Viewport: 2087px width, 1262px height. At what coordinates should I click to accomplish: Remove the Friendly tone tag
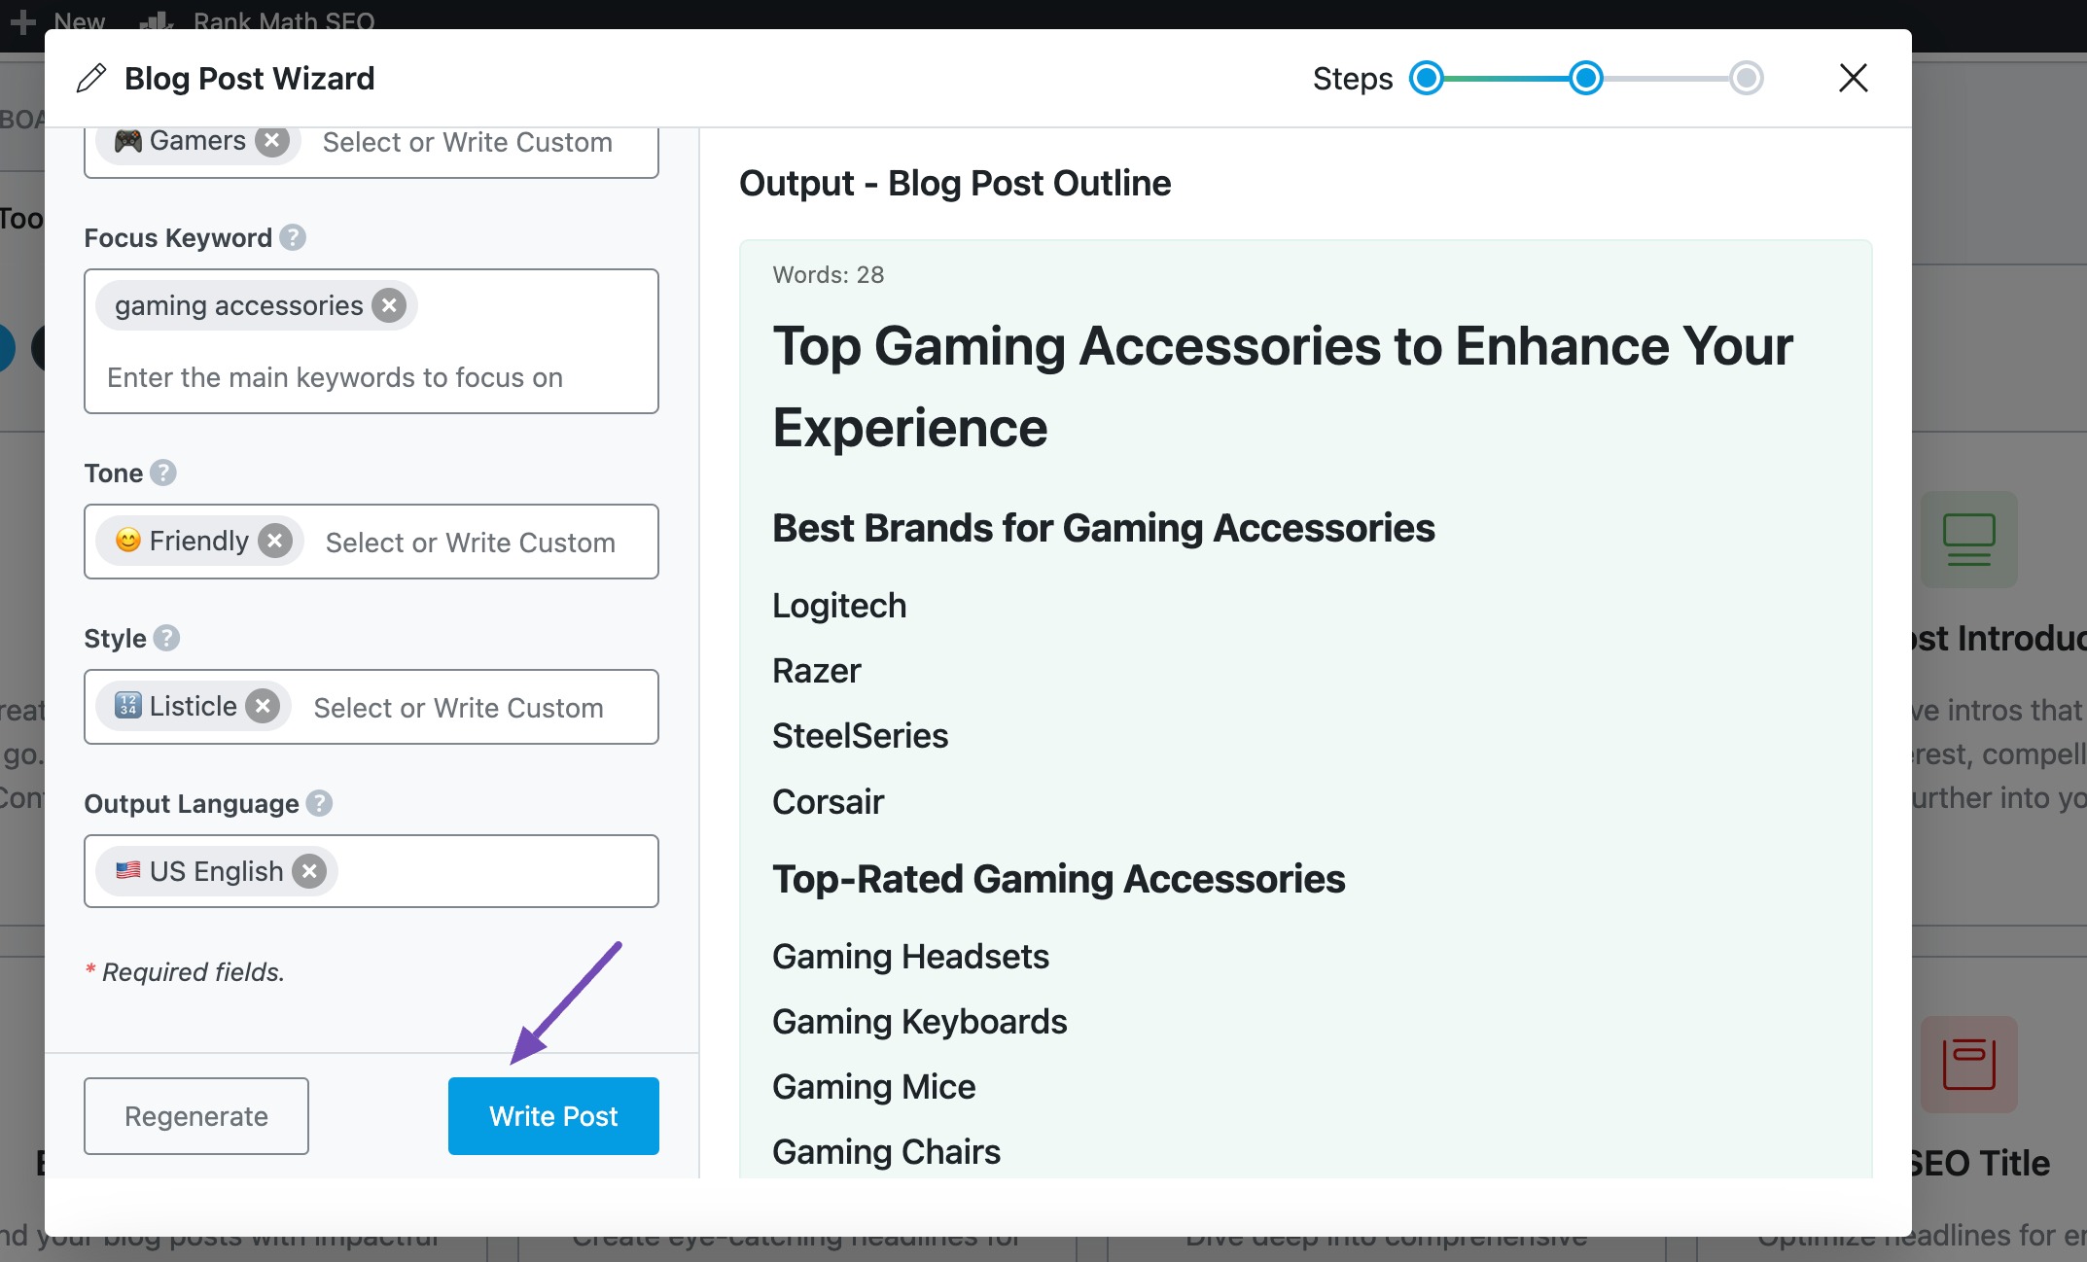[273, 540]
